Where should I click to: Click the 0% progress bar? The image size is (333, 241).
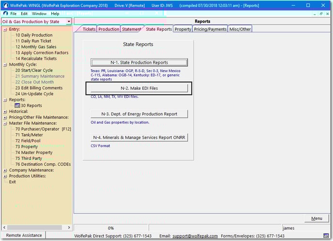[111, 228]
